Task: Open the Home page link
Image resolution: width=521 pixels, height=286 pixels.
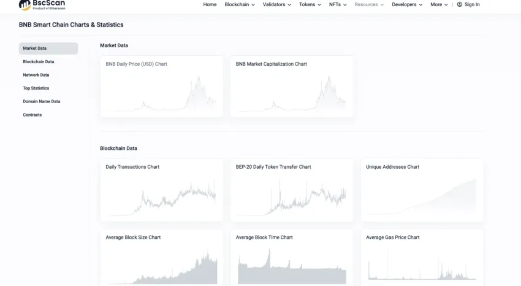Action: [210, 4]
